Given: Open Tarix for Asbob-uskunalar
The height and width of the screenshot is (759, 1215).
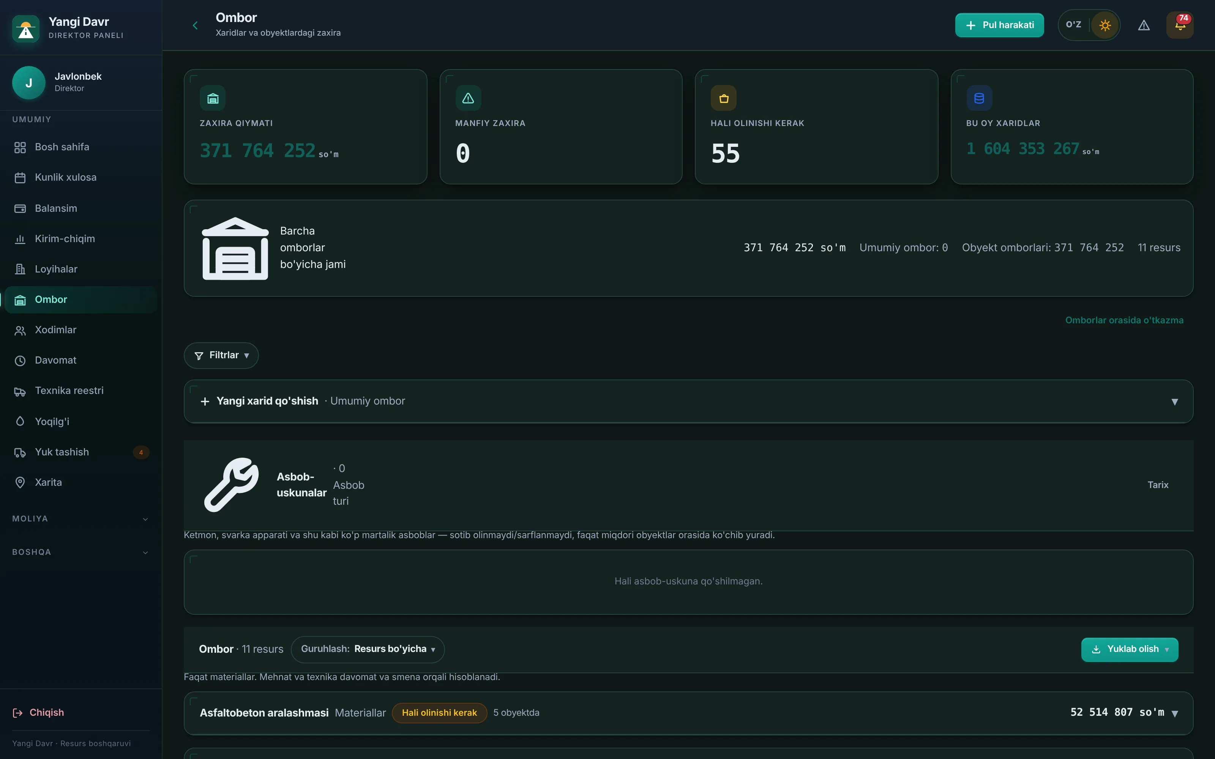Looking at the screenshot, I should click(x=1158, y=485).
